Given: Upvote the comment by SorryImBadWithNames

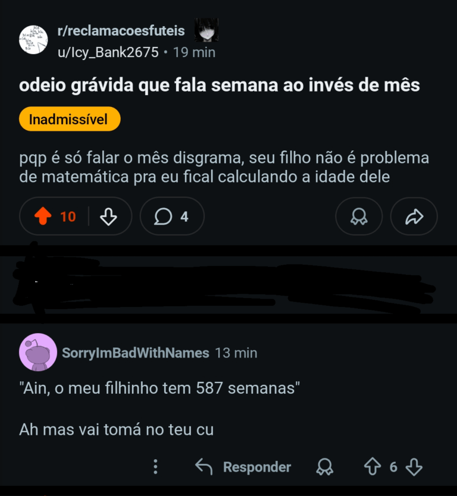Looking at the screenshot, I should coord(373,467).
